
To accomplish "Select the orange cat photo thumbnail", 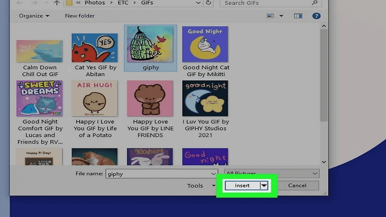I will click(x=94, y=157).
